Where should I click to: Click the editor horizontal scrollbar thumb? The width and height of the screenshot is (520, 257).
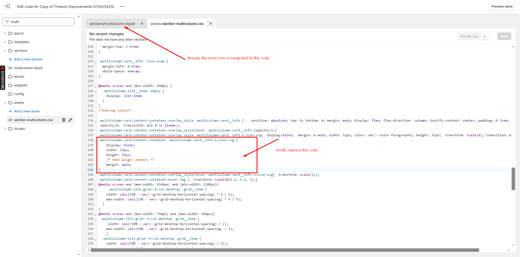pyautogui.click(x=285, y=250)
